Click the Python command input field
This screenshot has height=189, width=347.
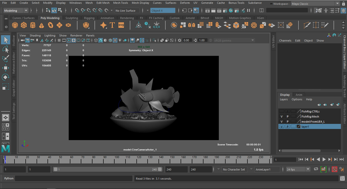(74, 178)
